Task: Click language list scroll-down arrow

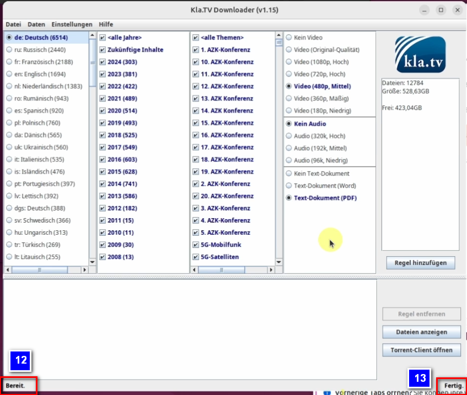Action: click(x=92, y=262)
